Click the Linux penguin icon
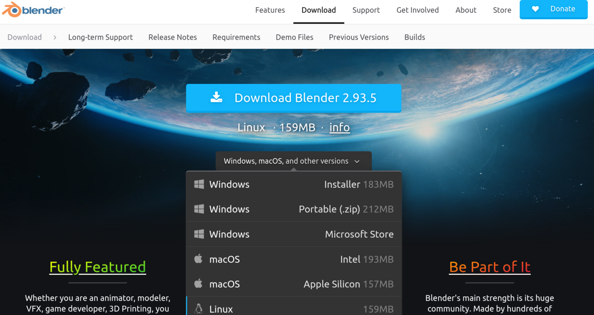Screen dimensions: 594x315 (x=199, y=308)
